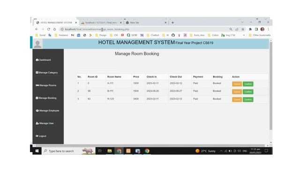
Task: Close the localhost / 127.0.0.1 tab
Action: click(121, 23)
